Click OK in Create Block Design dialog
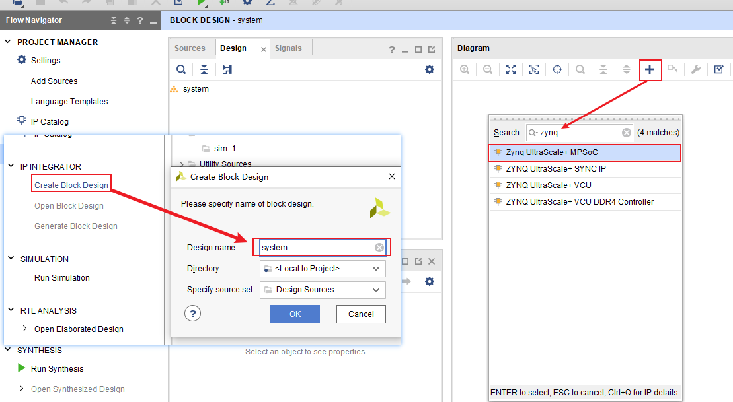Viewport: 733px width, 402px height. pos(295,314)
